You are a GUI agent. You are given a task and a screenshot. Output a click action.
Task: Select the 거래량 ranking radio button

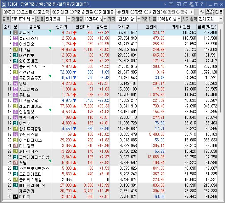point(54,12)
